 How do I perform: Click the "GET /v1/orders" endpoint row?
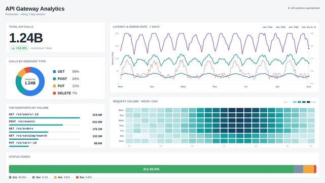[x=56, y=130]
